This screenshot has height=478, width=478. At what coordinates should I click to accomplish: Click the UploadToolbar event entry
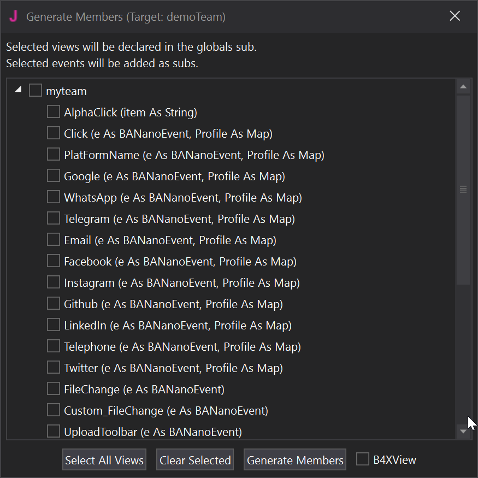coord(152,432)
